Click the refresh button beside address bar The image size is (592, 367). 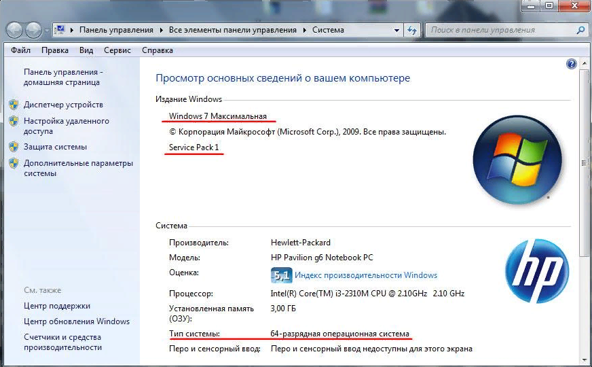click(x=412, y=31)
